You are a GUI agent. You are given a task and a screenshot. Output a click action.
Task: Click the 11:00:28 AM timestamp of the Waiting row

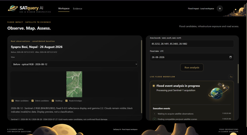226,113
